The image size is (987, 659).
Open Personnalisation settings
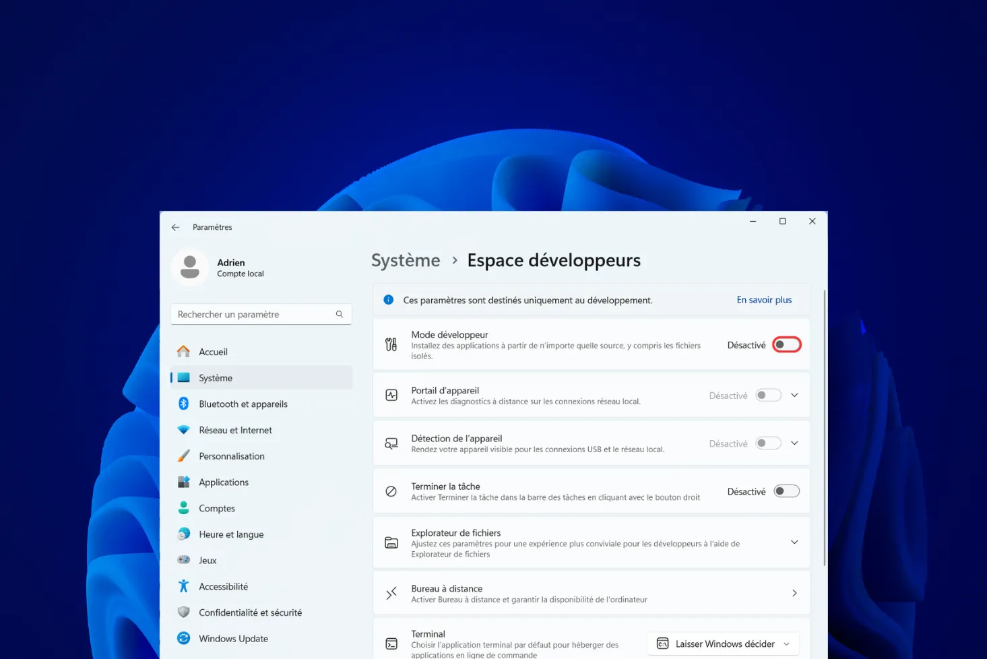point(261,456)
